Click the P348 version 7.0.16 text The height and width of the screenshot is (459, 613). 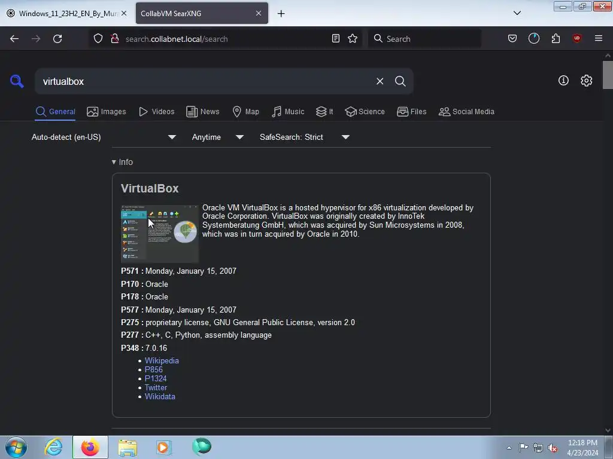click(x=144, y=348)
